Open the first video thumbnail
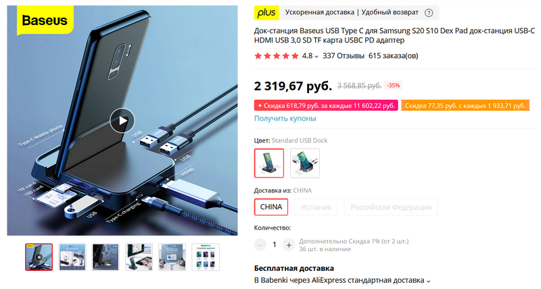 pyautogui.click(x=39, y=257)
